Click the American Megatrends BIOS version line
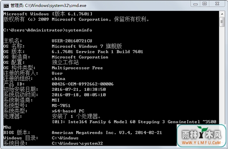The width and height of the screenshot is (228, 149). point(107,133)
